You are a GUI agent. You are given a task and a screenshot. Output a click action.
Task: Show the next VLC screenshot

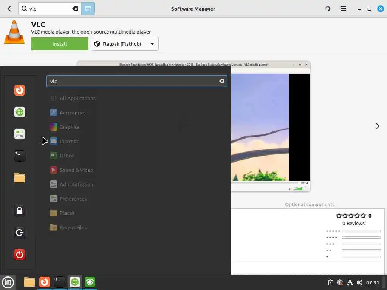pyautogui.click(x=378, y=126)
